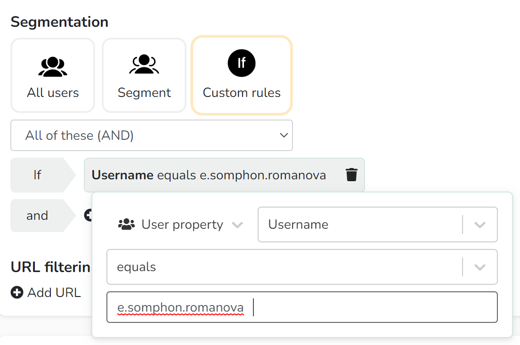Click the plus icon beside Add URL
This screenshot has height=345, width=520.
[17, 292]
